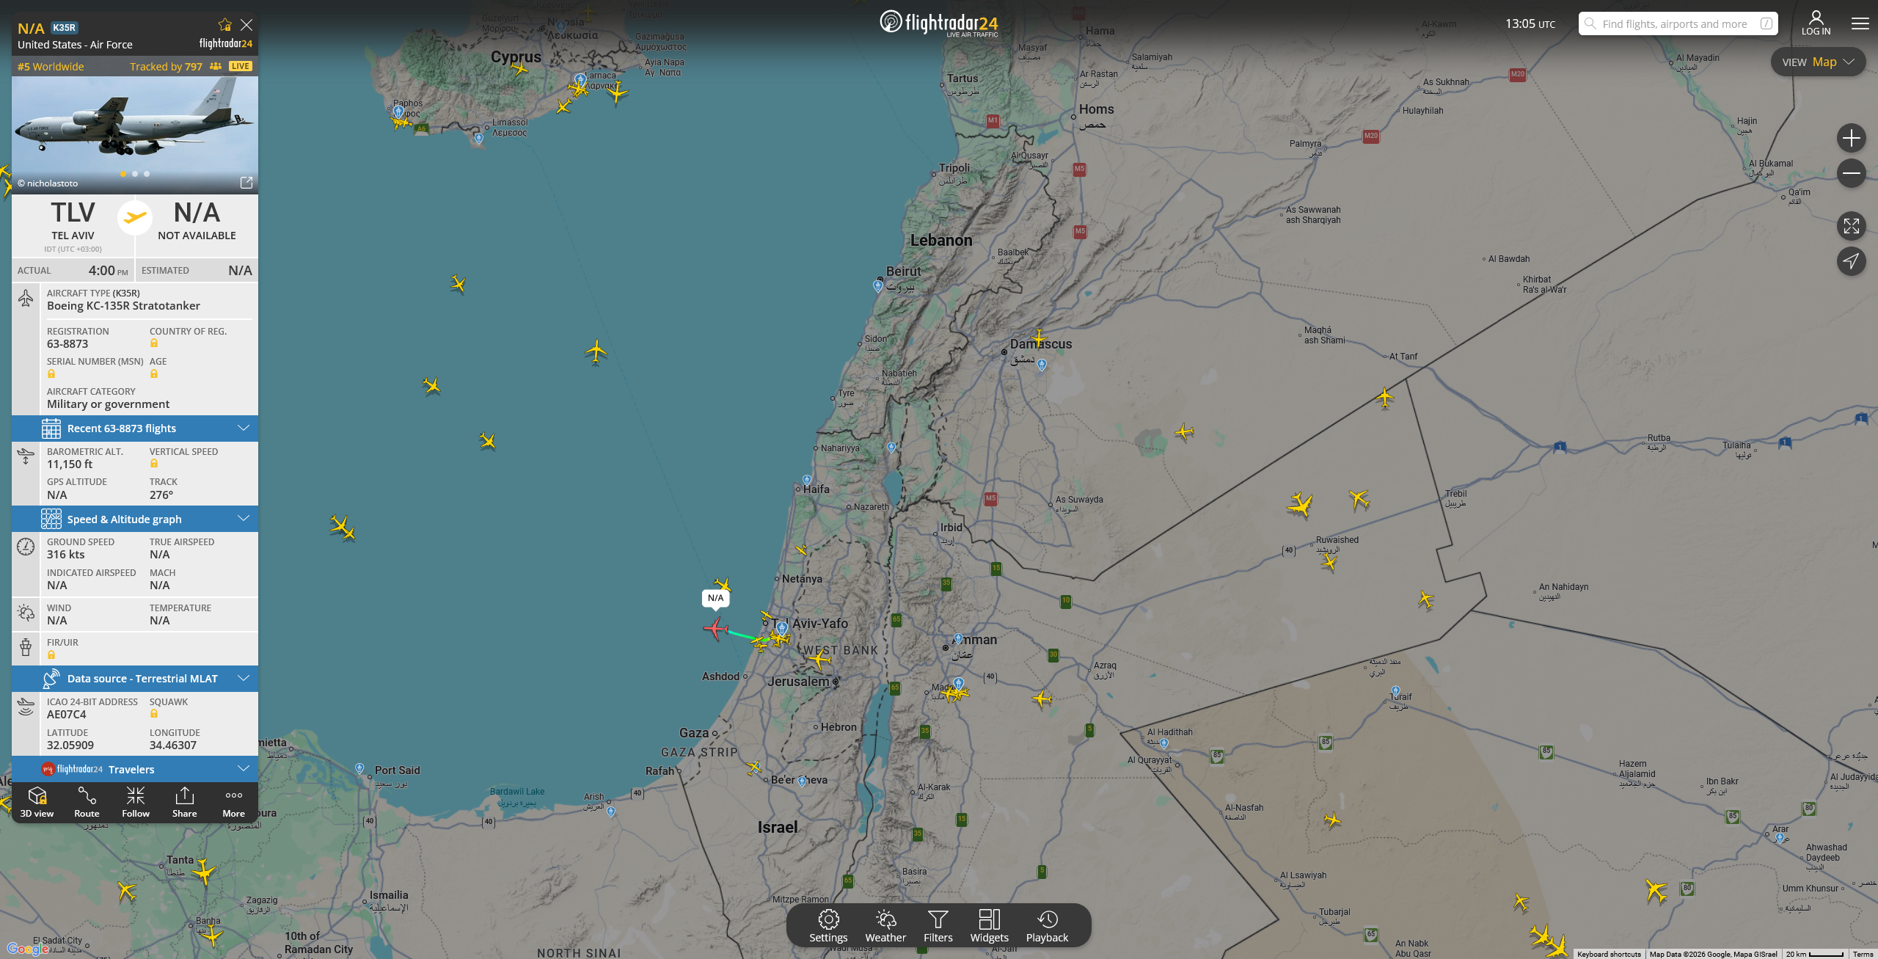Open map Settings
Screen dimensions: 1878x959
coord(828,925)
